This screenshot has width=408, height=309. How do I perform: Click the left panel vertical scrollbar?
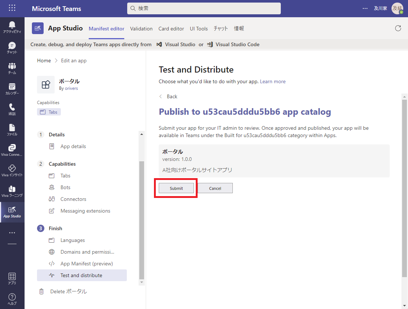142,220
